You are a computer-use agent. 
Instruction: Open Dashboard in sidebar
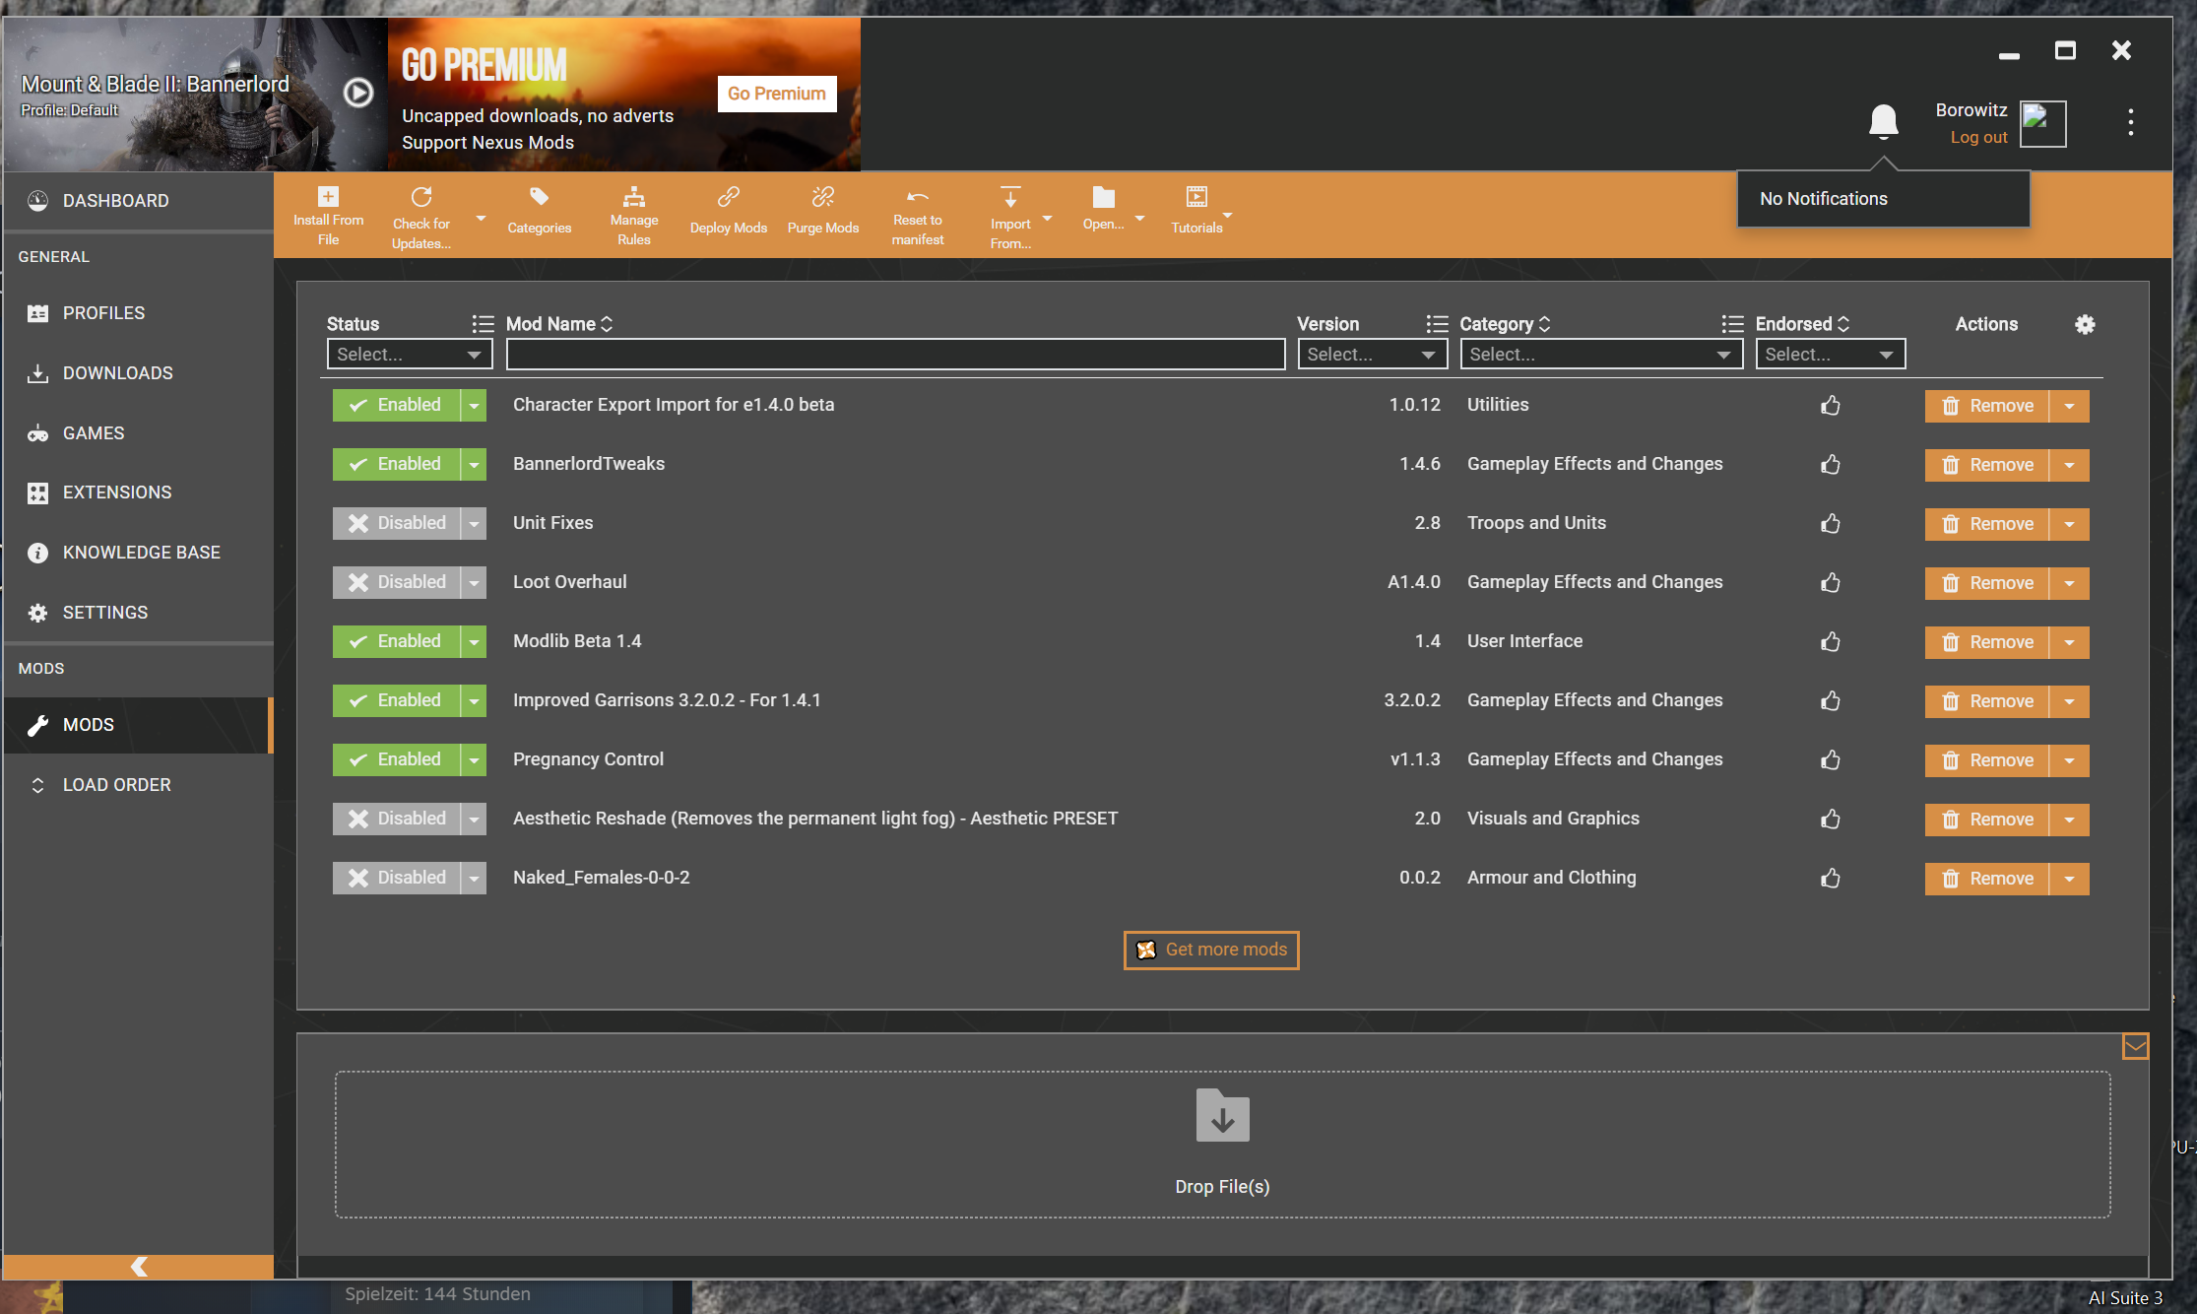coord(138,201)
